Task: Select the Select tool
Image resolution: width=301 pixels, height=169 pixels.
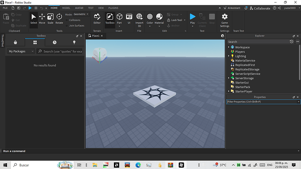Action: click(34, 19)
